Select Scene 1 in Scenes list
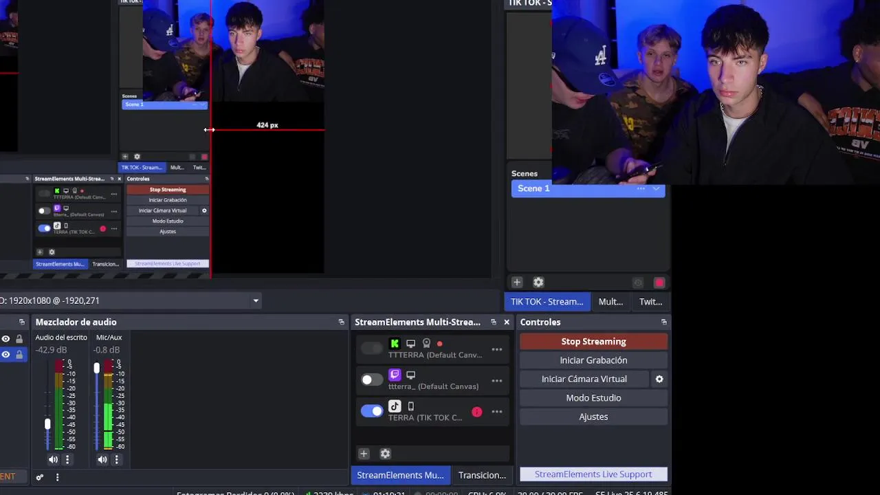 (588, 188)
